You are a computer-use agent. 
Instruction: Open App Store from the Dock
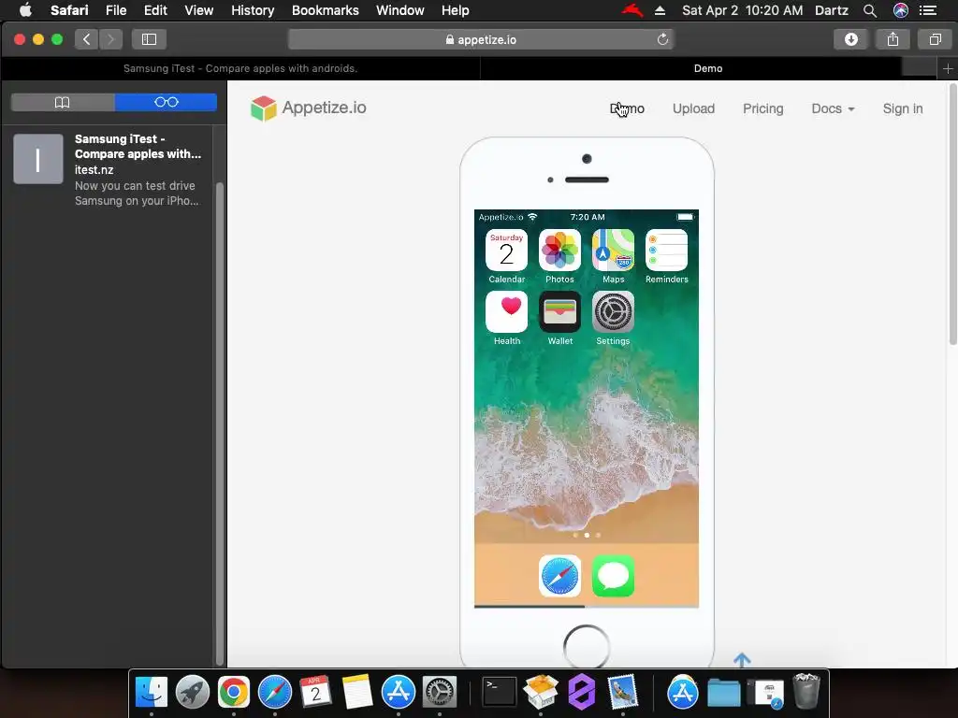(x=399, y=693)
